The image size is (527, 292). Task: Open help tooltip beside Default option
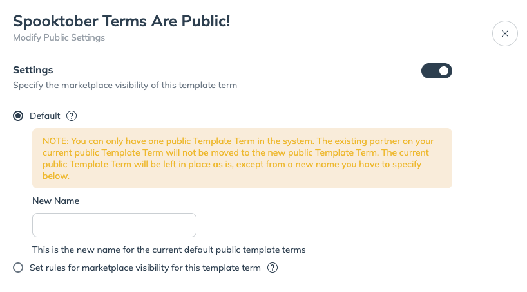[72, 116]
